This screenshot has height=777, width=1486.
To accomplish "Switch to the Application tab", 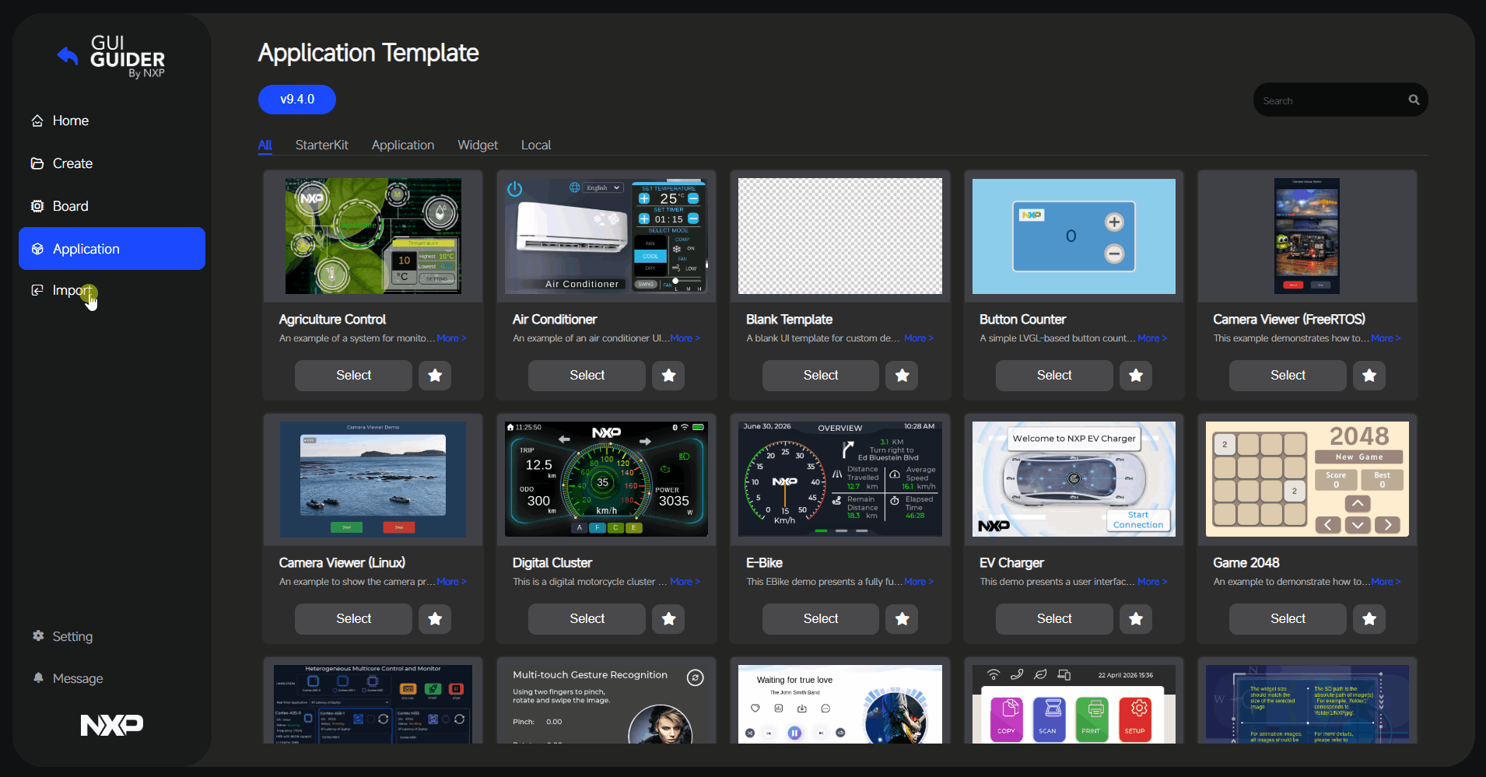I will coord(403,145).
